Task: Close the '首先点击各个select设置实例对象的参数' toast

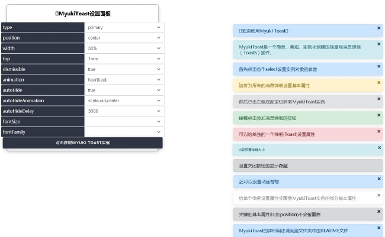Action: coord(378,66)
